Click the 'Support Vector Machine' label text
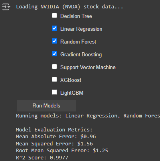This screenshot has width=160, height=161. coord(88,68)
